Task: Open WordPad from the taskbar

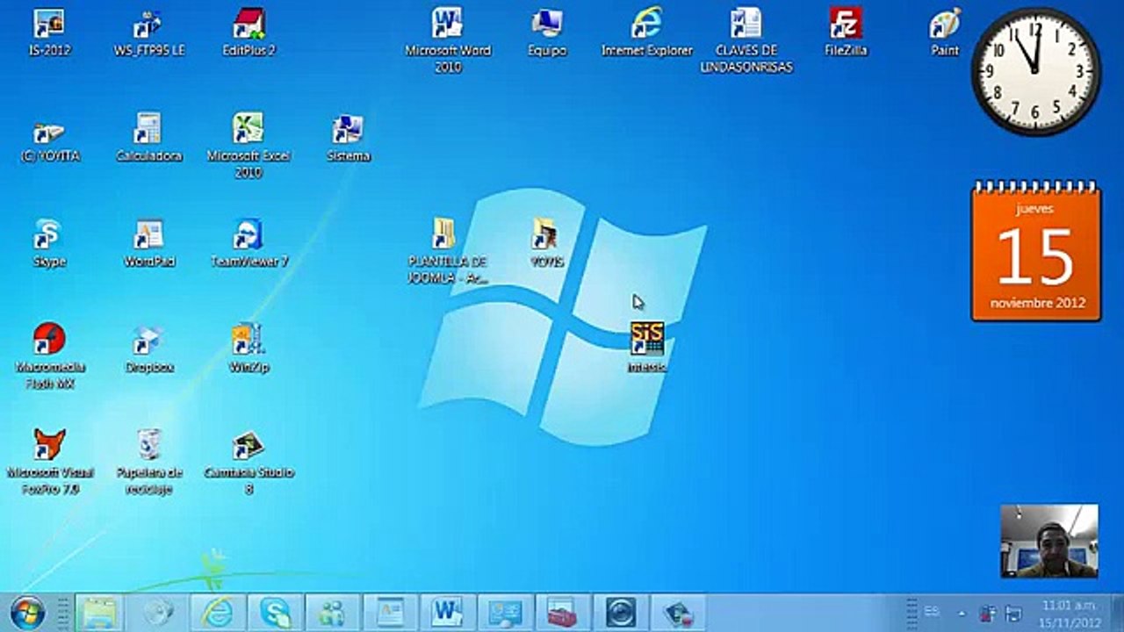Action: click(x=390, y=612)
